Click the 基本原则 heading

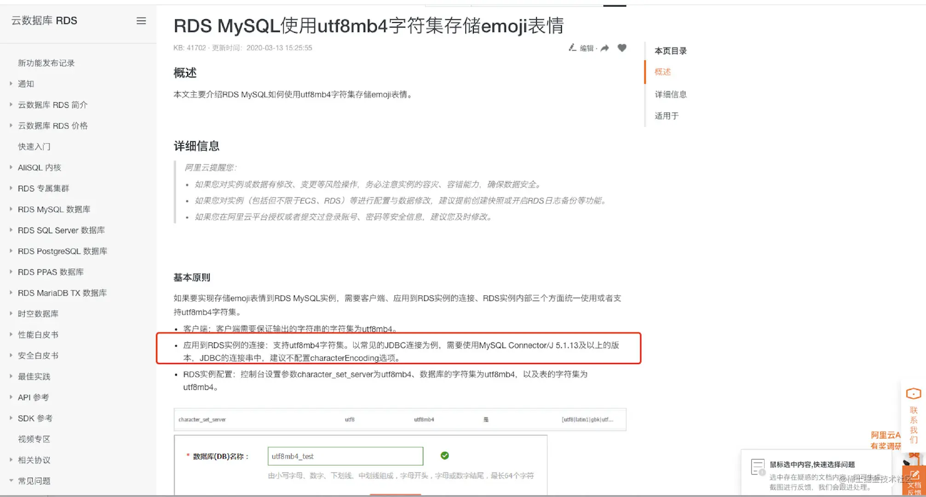click(192, 277)
